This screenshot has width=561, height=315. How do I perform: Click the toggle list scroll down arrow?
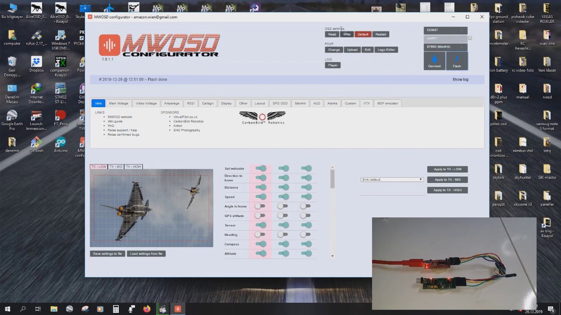[x=332, y=256]
